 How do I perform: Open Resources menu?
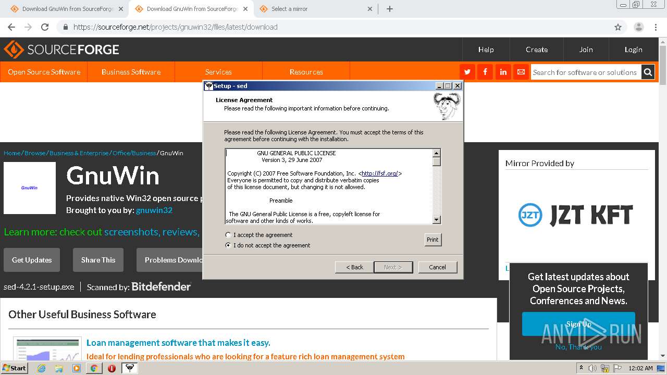click(306, 72)
